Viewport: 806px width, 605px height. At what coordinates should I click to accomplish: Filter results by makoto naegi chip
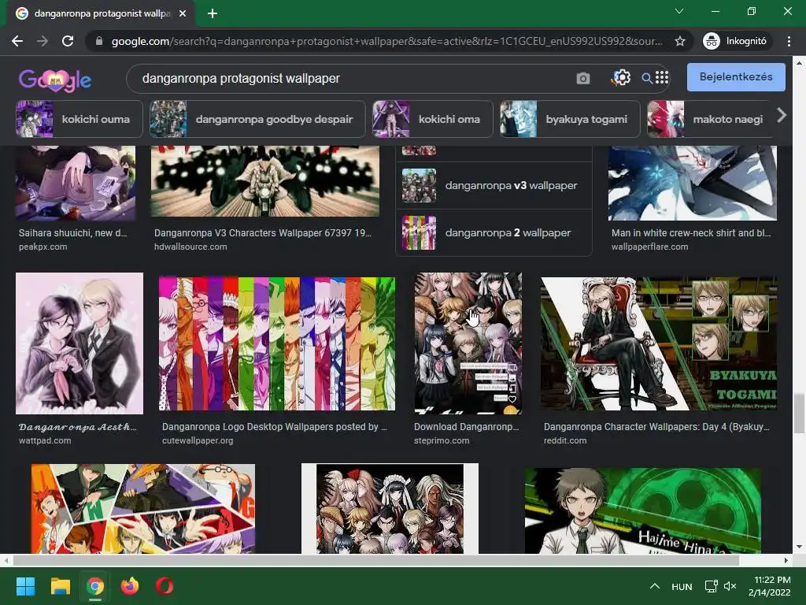click(x=709, y=119)
